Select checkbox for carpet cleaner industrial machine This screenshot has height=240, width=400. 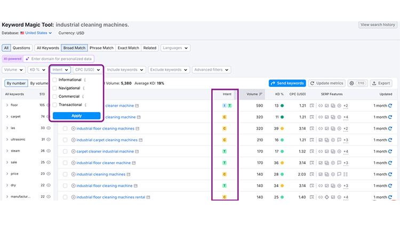tap(65, 151)
